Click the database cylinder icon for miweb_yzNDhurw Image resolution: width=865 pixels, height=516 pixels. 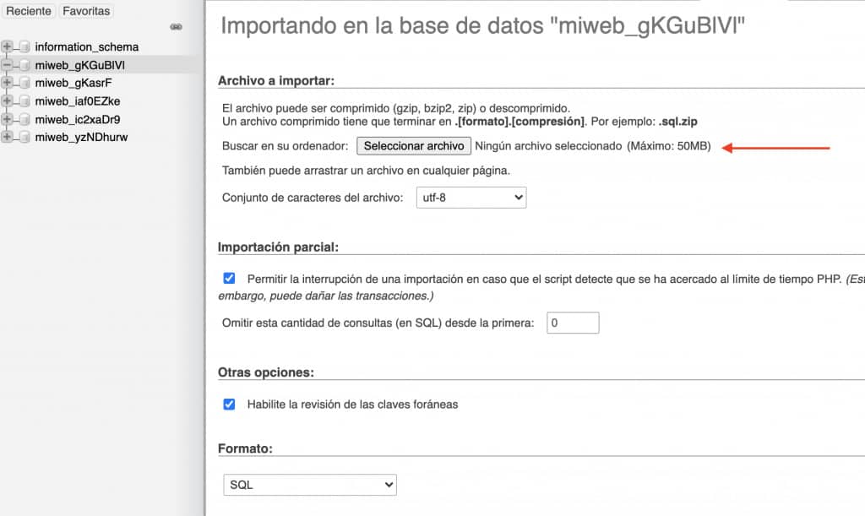pos(24,137)
